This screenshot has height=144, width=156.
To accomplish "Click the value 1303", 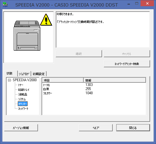I will (89, 85).
